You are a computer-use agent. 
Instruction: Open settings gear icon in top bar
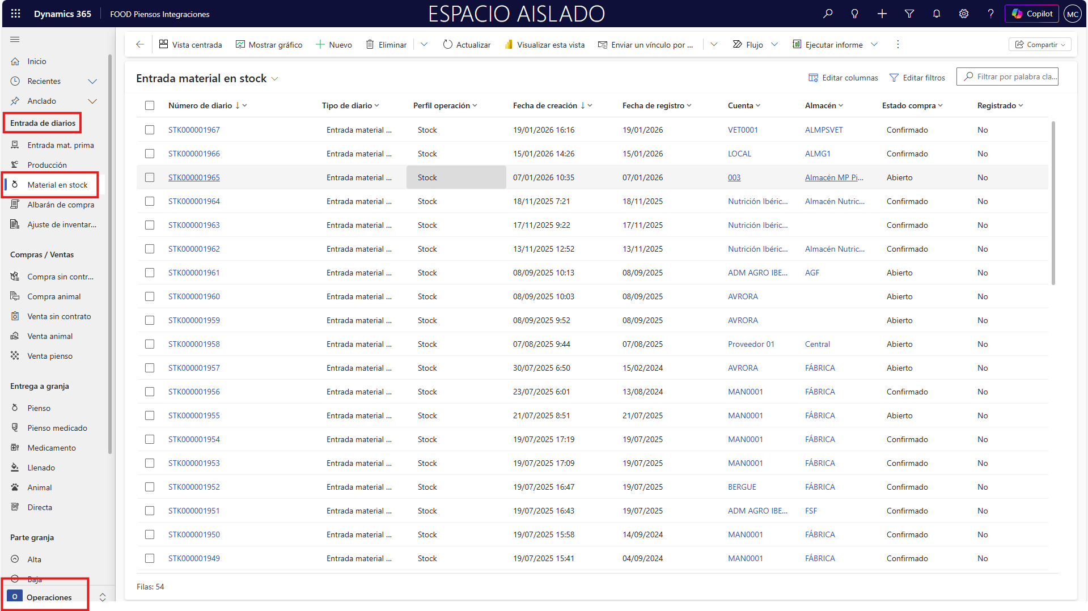[x=964, y=14]
